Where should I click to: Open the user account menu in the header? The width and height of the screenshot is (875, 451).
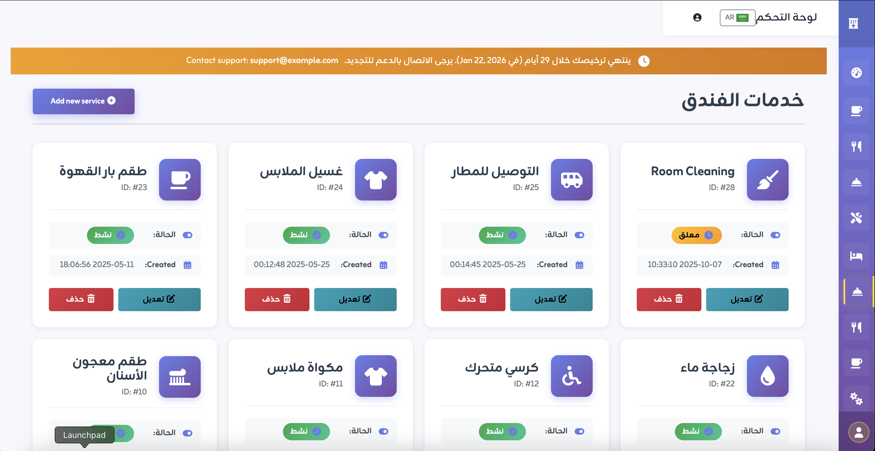[696, 18]
